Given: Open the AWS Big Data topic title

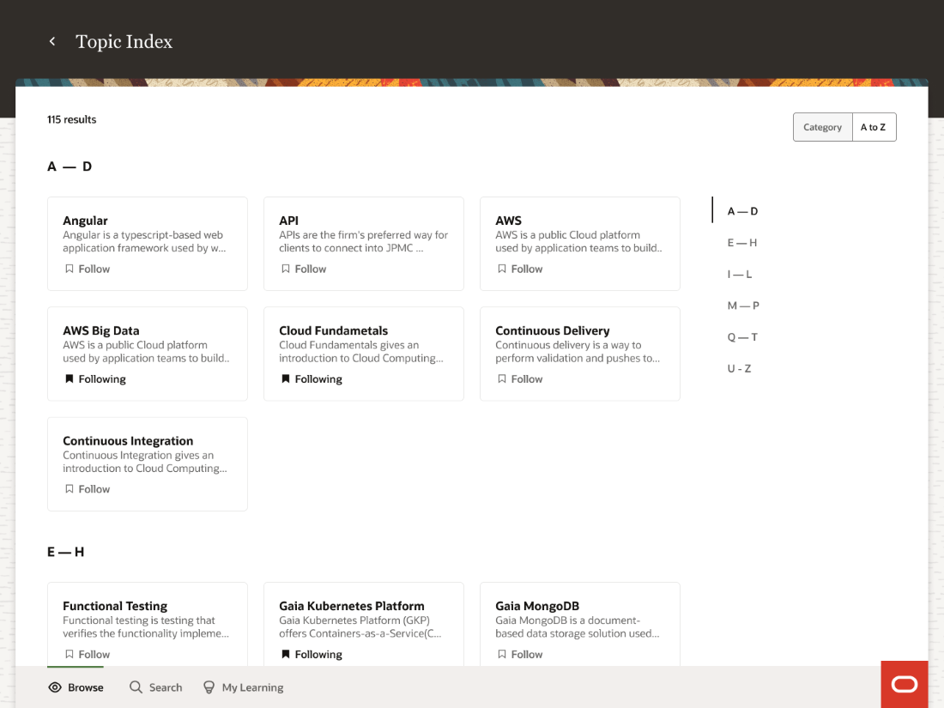Looking at the screenshot, I should [101, 331].
